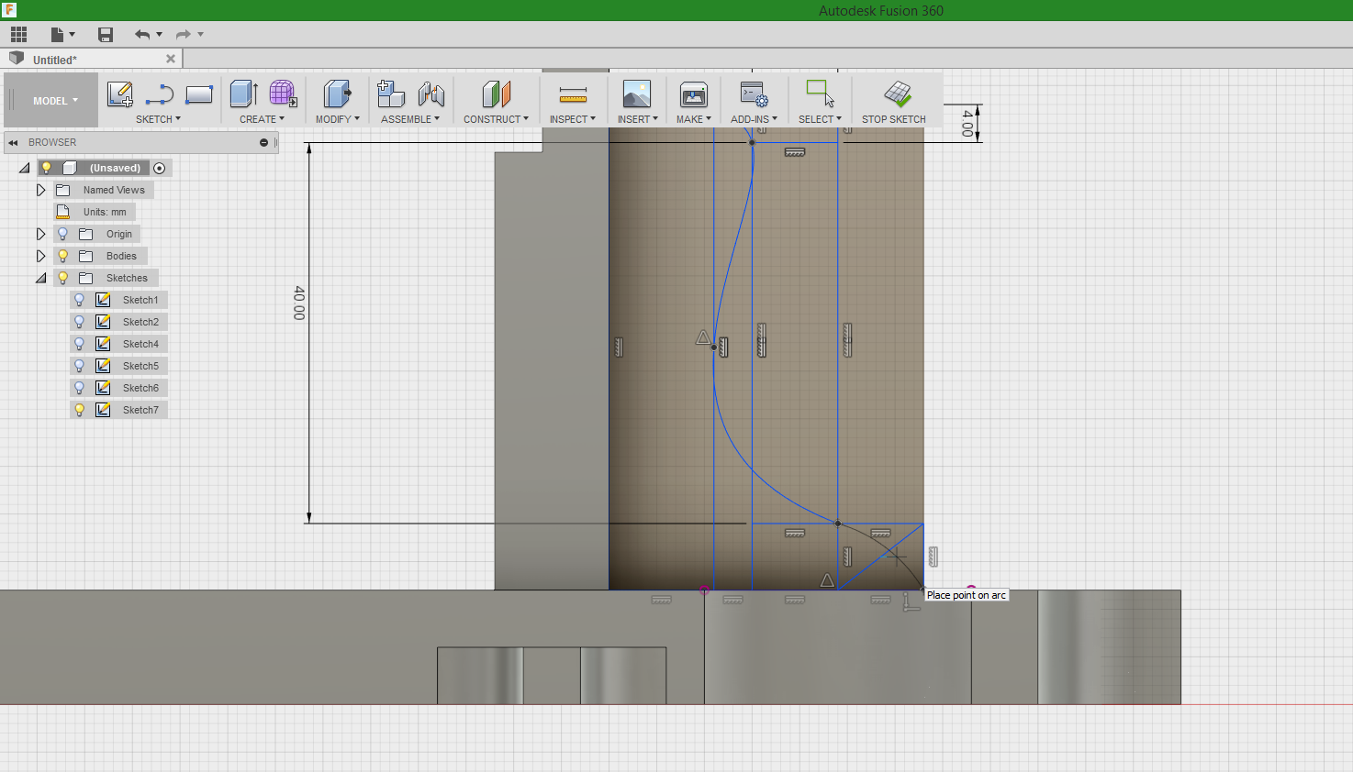This screenshot has height=772, width=1353.
Task: Click the STOP SKETCH label
Action: pyautogui.click(x=893, y=119)
